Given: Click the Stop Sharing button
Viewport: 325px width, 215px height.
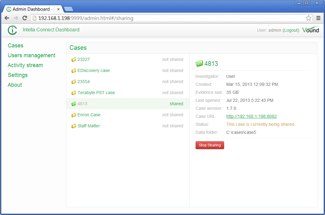Looking at the screenshot, I should click(x=210, y=145).
